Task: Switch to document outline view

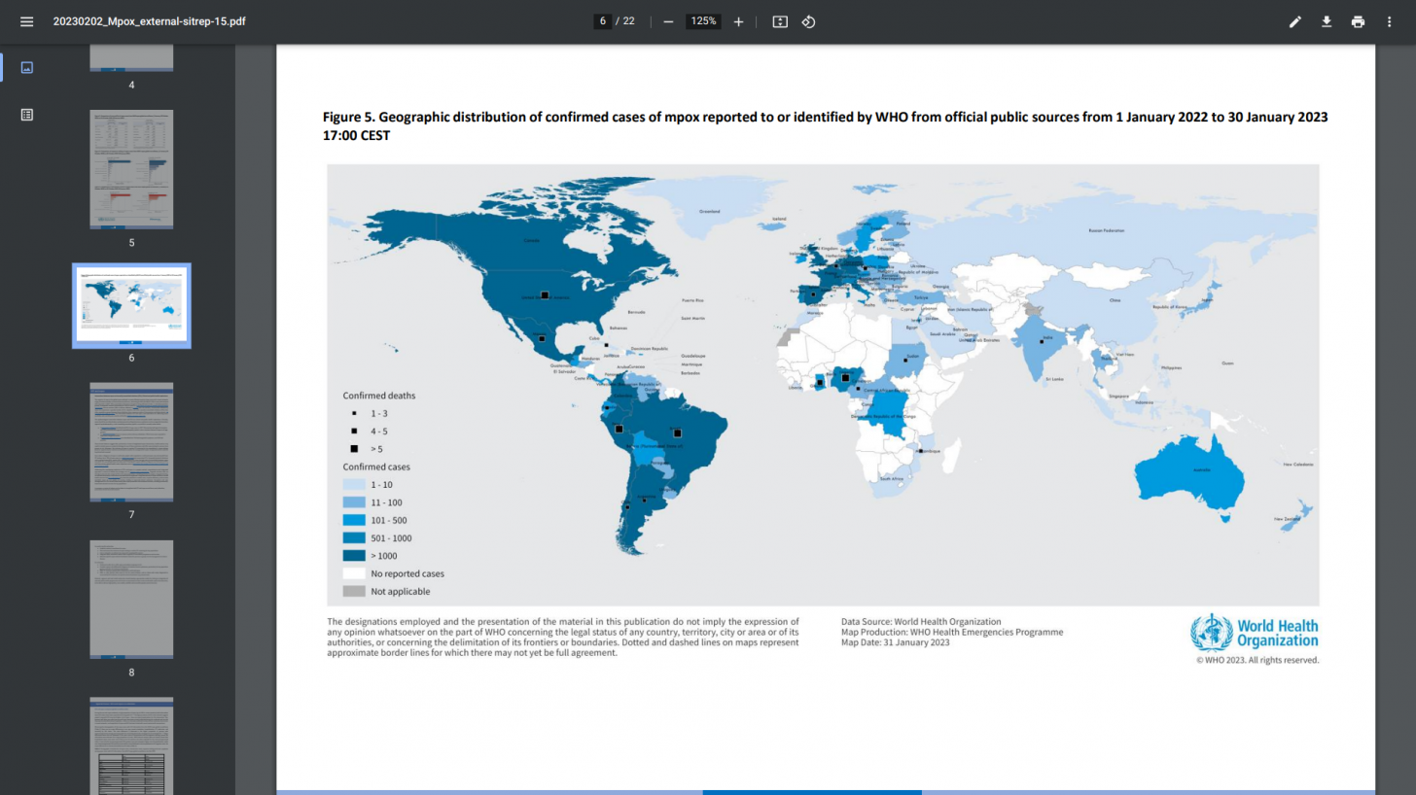Action: coord(26,115)
